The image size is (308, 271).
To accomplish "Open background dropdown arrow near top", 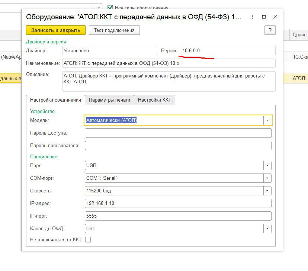I will 99,7.
